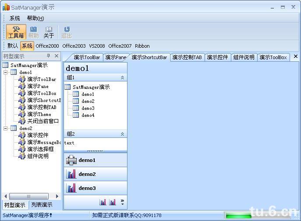Switch theme to Office2007
This screenshot has width=301, height=221.
[120, 46]
